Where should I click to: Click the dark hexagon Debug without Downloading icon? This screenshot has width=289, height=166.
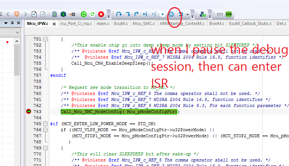[63, 14]
